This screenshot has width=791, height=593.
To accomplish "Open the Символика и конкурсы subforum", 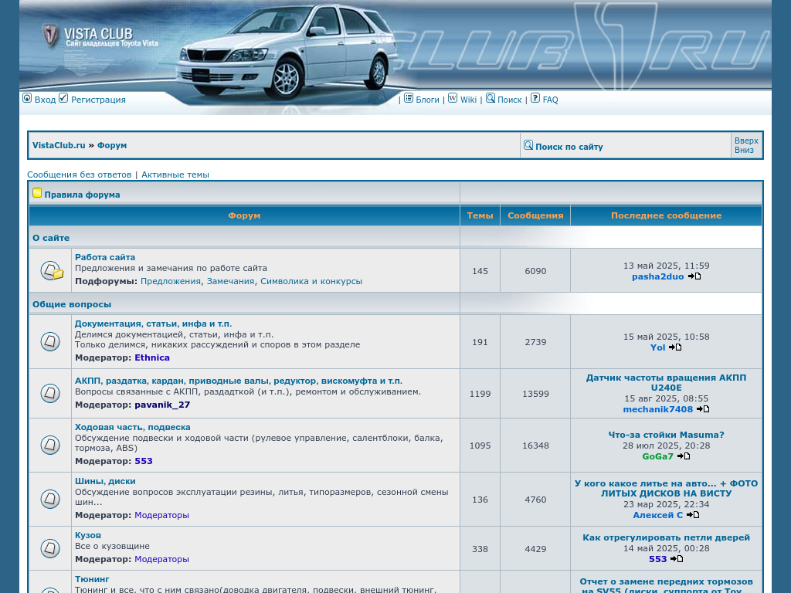I will coord(311,281).
